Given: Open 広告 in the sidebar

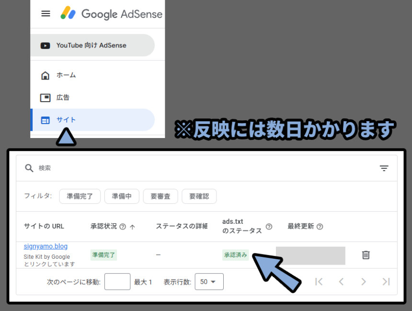Looking at the screenshot, I should click(x=92, y=98).
